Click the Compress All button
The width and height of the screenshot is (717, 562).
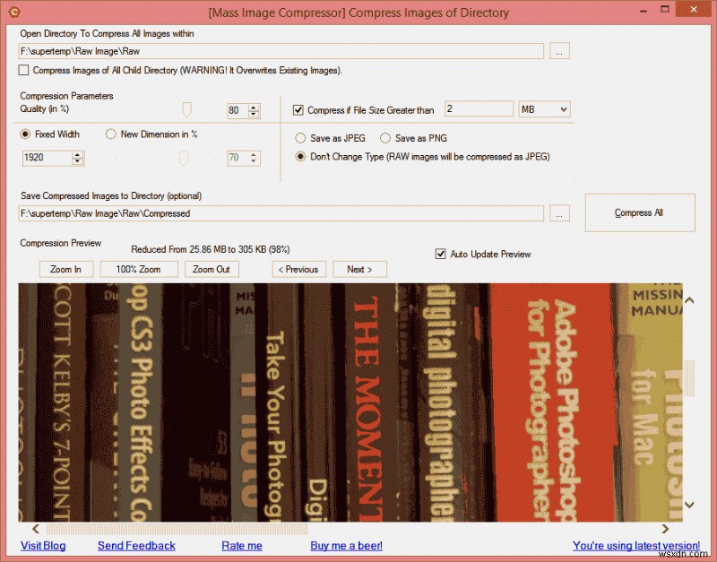point(640,212)
